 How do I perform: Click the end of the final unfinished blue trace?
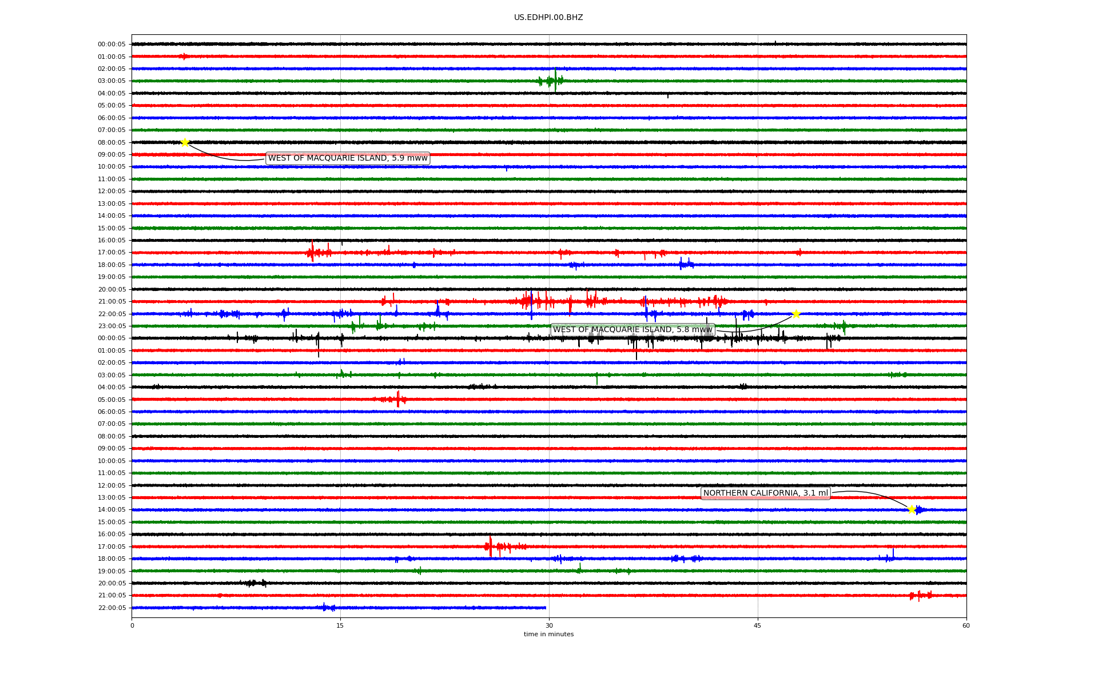[x=545, y=608]
